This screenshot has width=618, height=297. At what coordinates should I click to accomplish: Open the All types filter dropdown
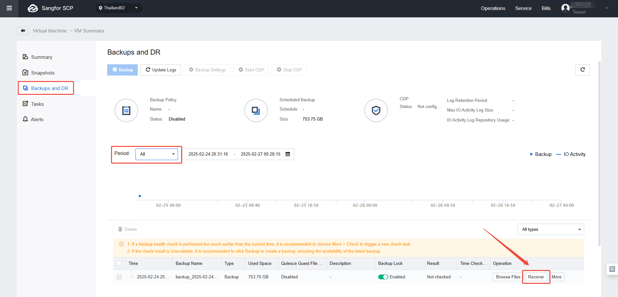tap(551, 229)
